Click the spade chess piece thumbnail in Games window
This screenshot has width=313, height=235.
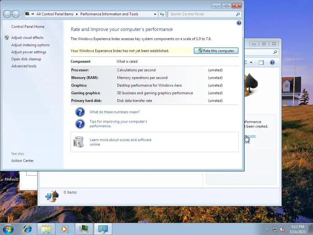251,84
